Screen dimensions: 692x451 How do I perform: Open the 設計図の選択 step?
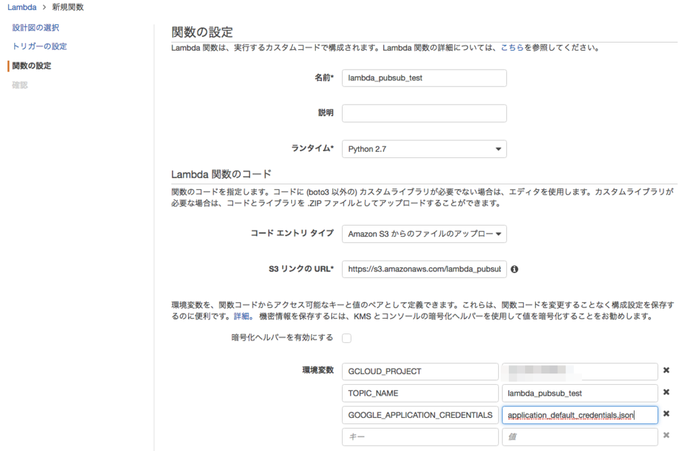coord(35,28)
